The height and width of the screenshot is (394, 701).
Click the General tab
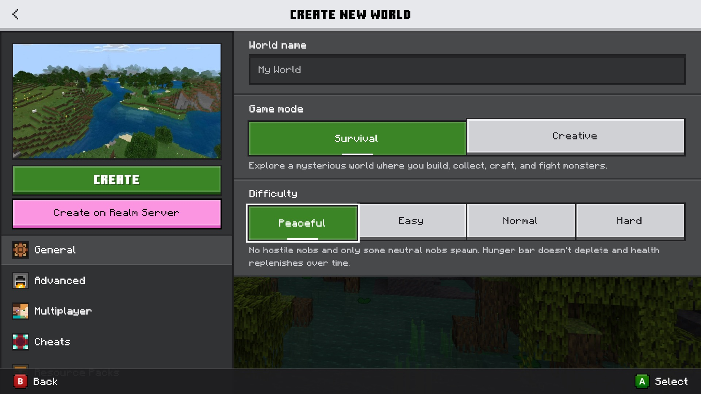pos(116,250)
